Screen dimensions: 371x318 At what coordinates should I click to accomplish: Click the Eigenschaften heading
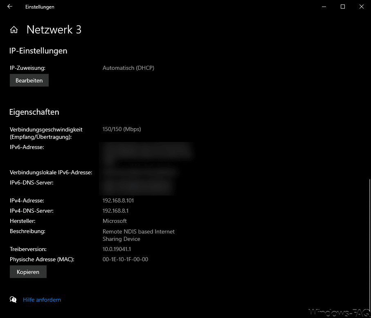[34, 112]
